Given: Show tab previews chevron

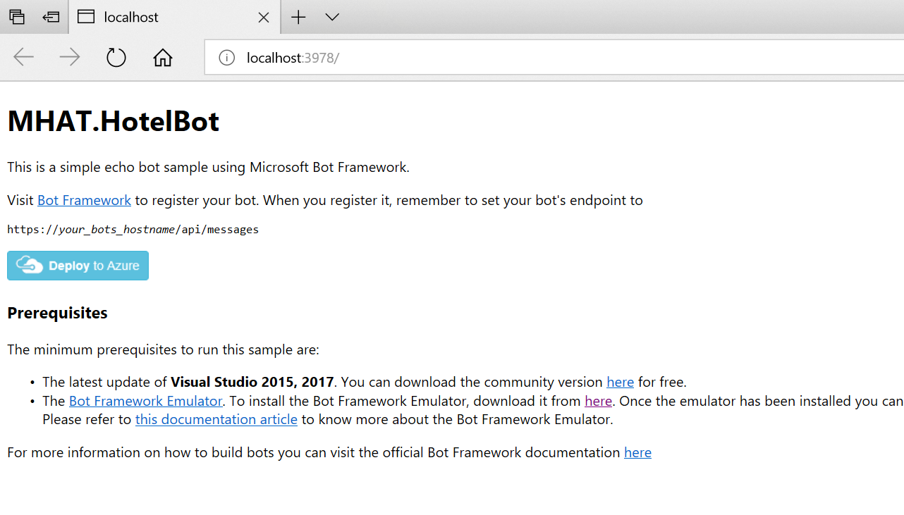Looking at the screenshot, I should (x=332, y=17).
